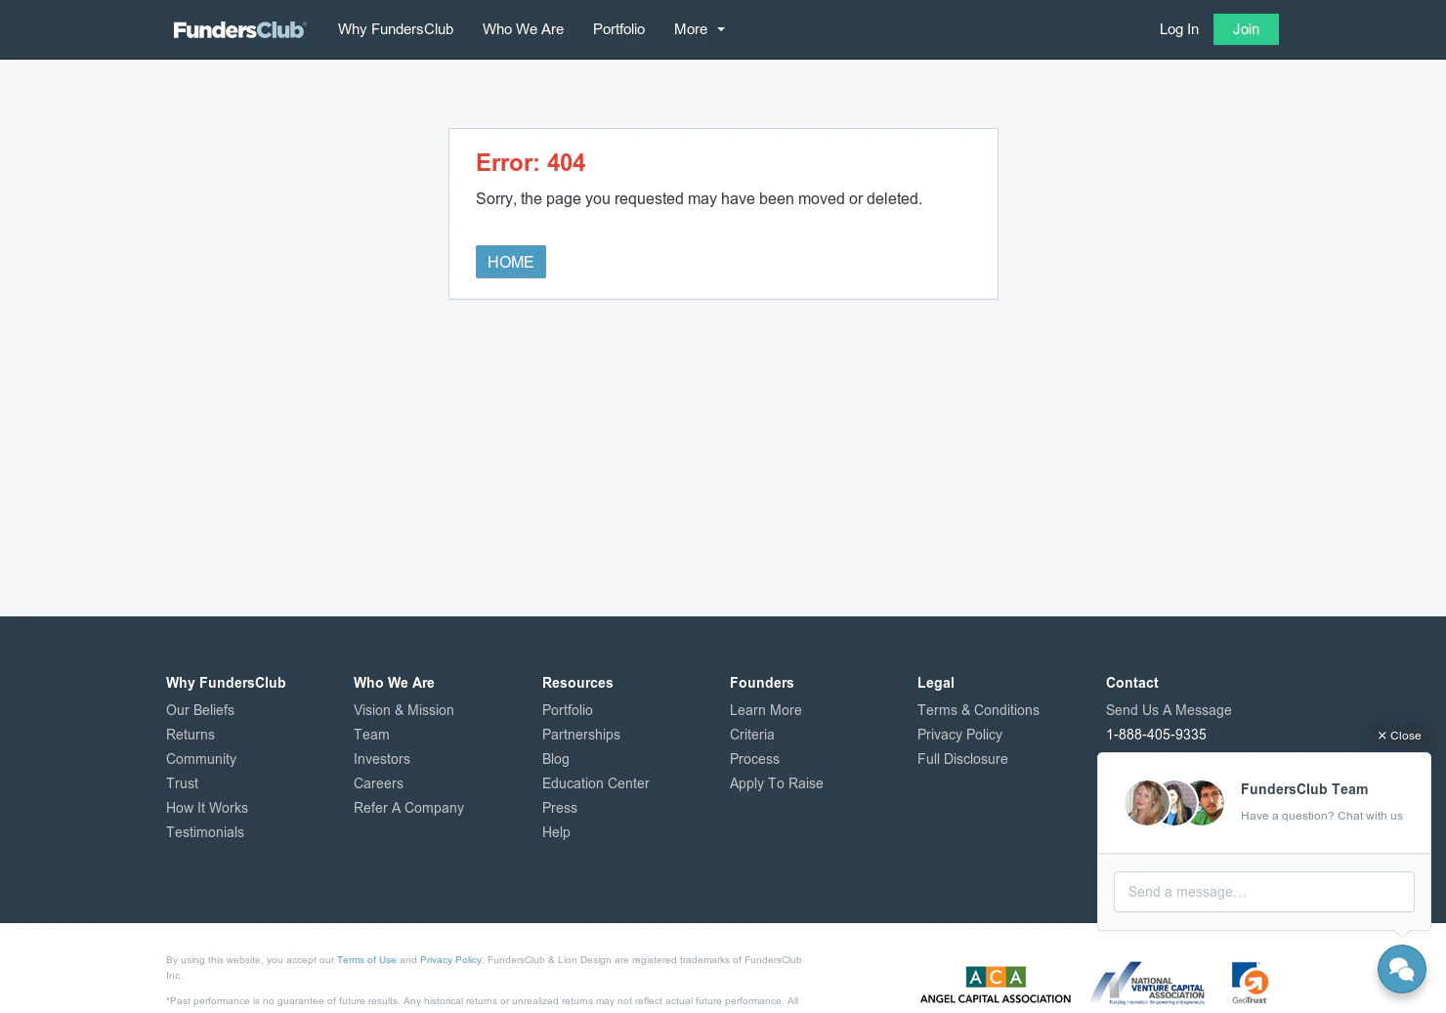Open Community footer link
Viewport: 1446px width, 1013px height.
(201, 759)
